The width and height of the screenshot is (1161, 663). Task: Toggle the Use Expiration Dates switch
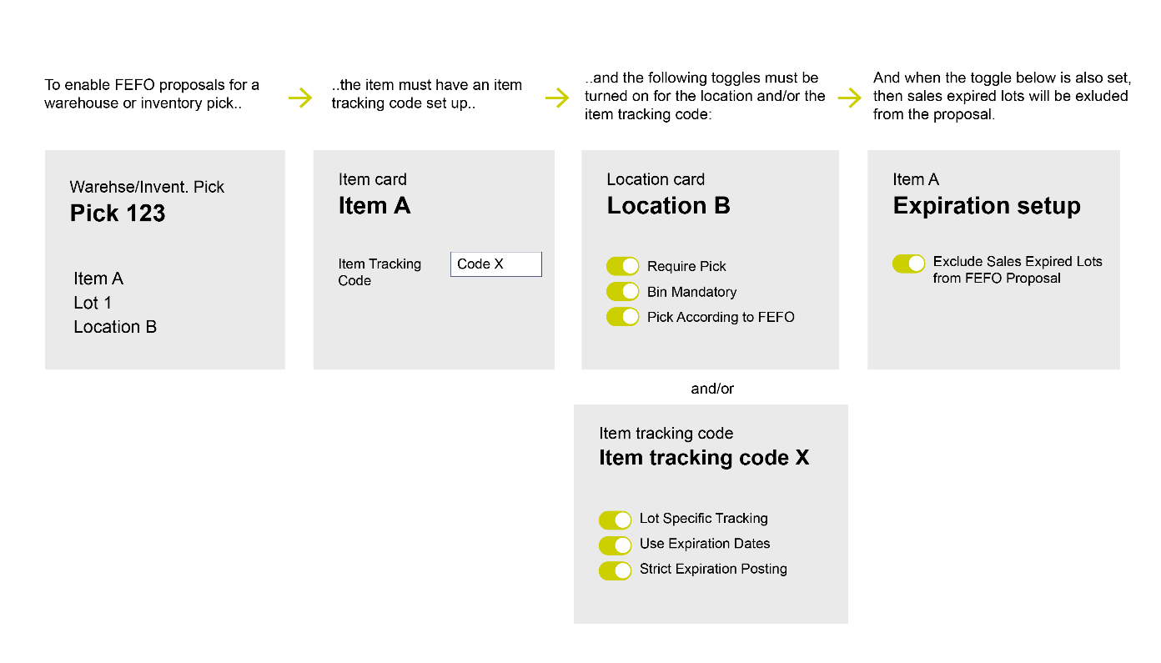[615, 545]
